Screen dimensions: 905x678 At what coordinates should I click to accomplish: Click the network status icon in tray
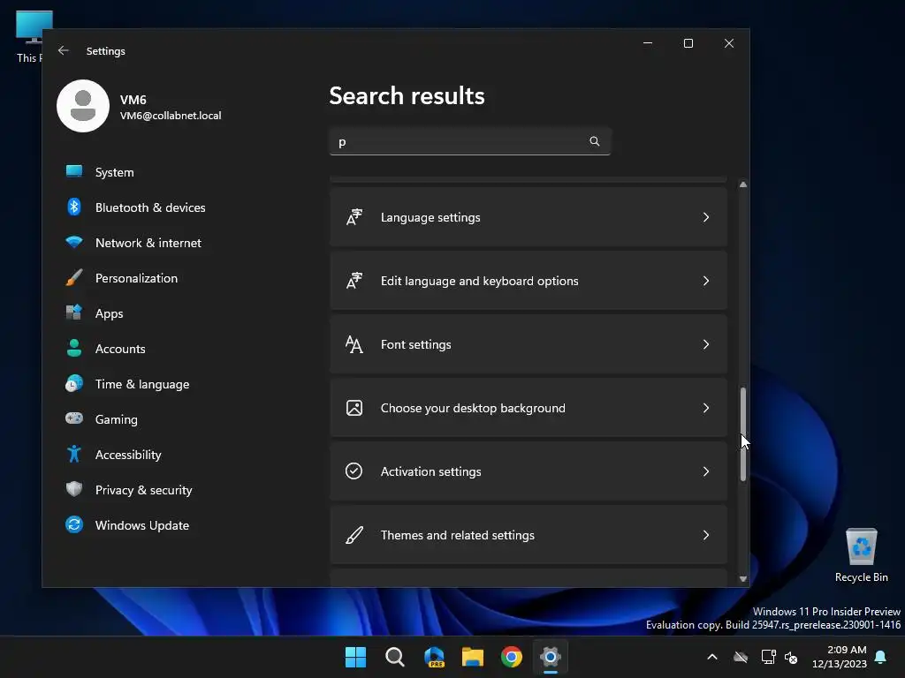pos(768,657)
